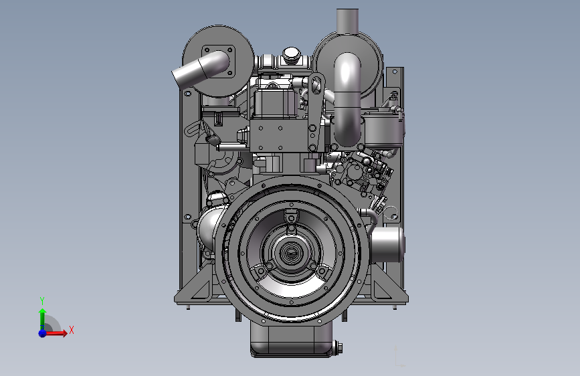Click the red X-axis arrow on the triad

coord(56,333)
